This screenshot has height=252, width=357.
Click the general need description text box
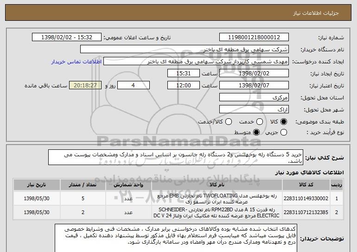coord(176,157)
